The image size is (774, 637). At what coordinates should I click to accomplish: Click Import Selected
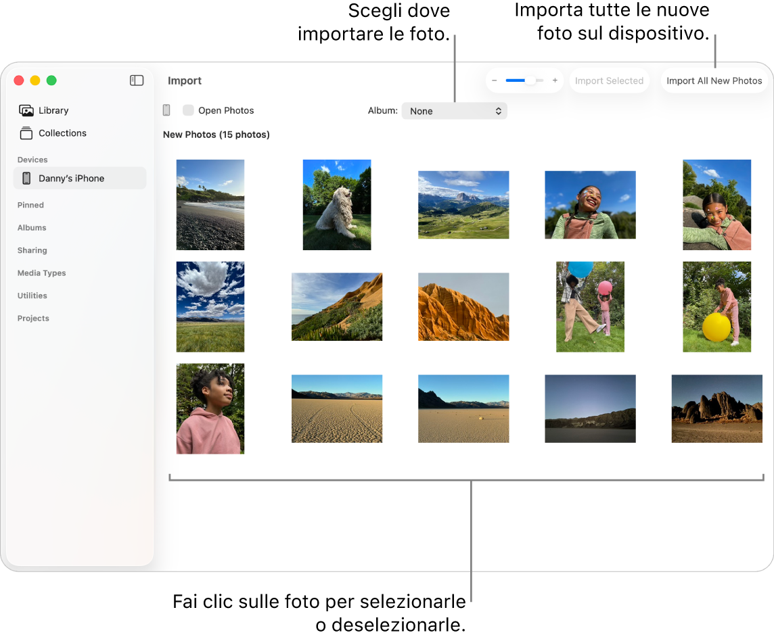608,80
